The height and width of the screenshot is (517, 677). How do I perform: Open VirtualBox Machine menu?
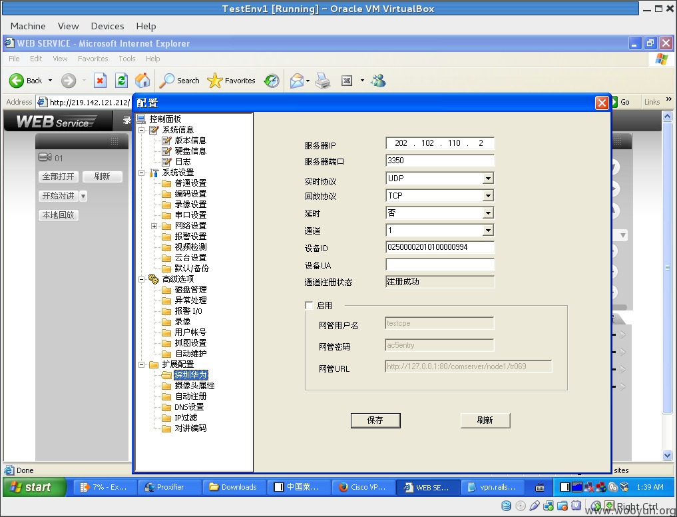(28, 26)
